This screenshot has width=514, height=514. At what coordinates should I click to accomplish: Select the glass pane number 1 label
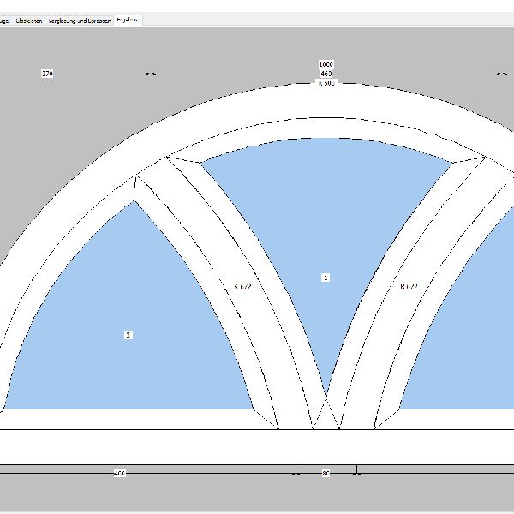point(326,278)
